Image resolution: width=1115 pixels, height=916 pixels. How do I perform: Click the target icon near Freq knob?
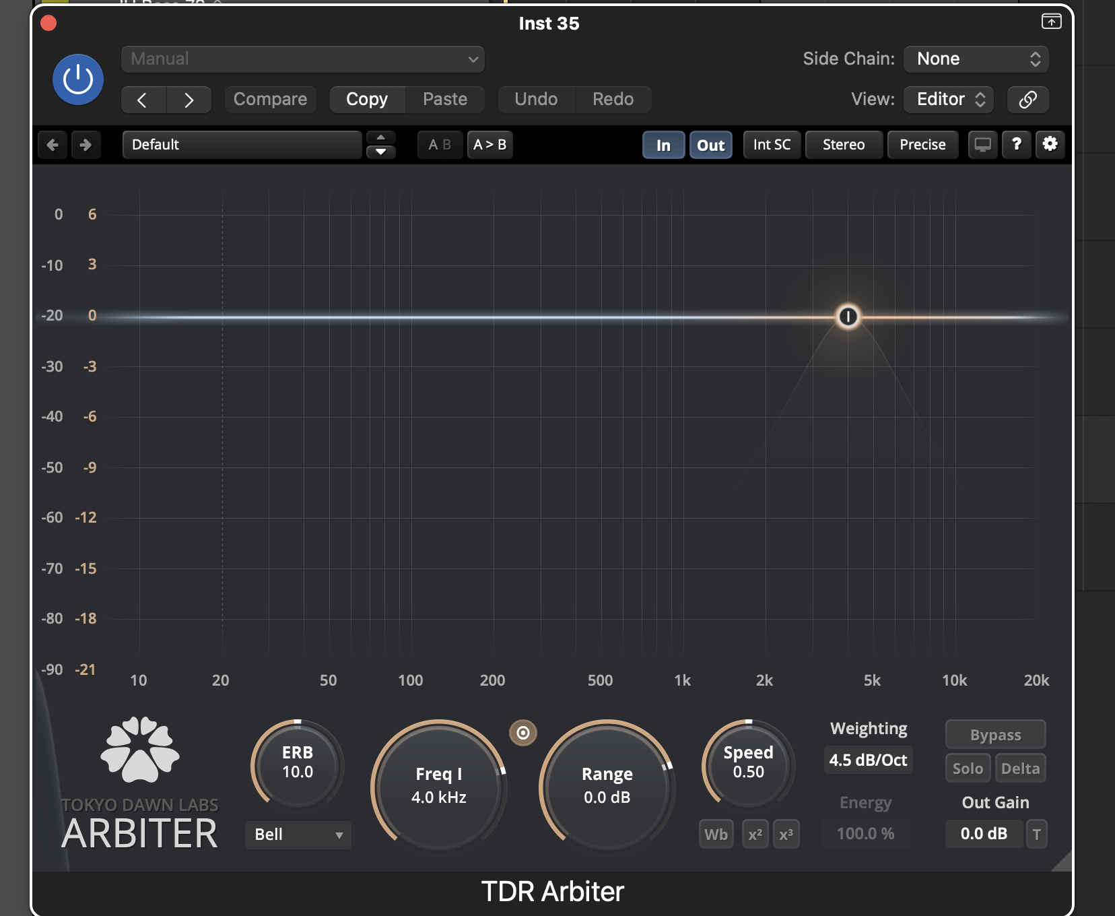[523, 733]
